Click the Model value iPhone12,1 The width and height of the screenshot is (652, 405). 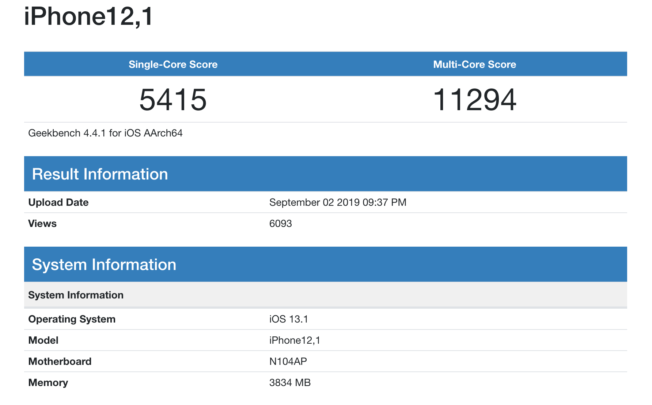pos(295,340)
